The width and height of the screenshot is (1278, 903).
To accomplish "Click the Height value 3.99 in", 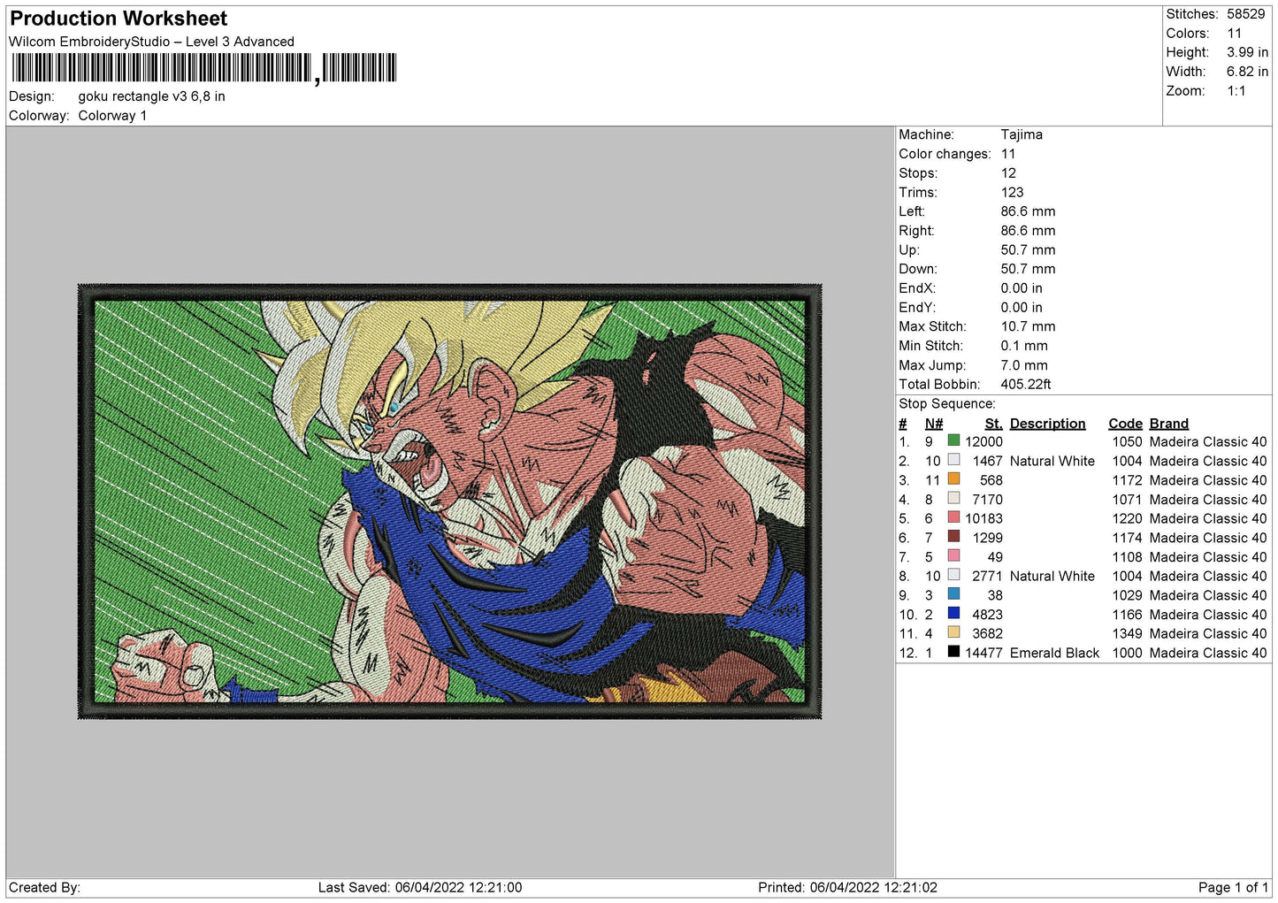I will coord(1247,53).
